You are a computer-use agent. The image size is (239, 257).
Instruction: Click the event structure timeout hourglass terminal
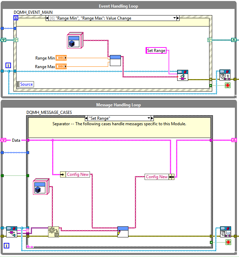click(x=16, y=18)
